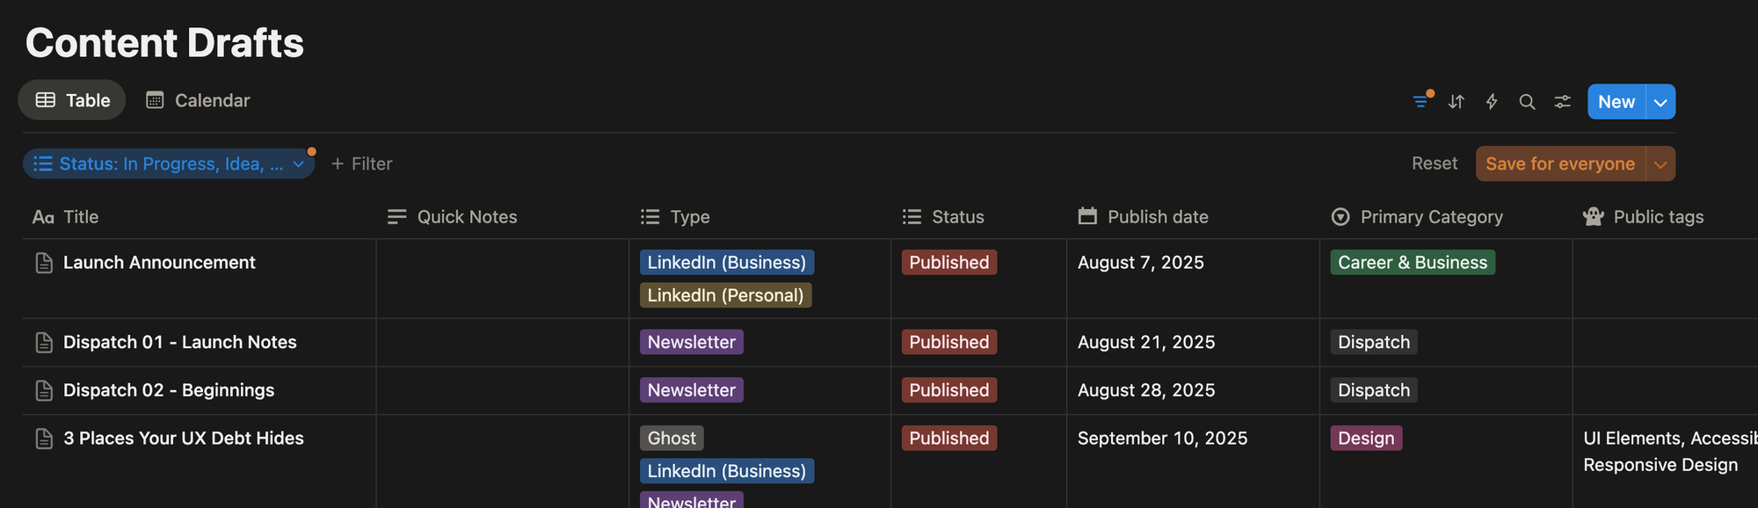Viewport: 1758px width, 508px height.
Task: Click the page icon for Dispatch 02 - Beginnings
Action: [44, 390]
